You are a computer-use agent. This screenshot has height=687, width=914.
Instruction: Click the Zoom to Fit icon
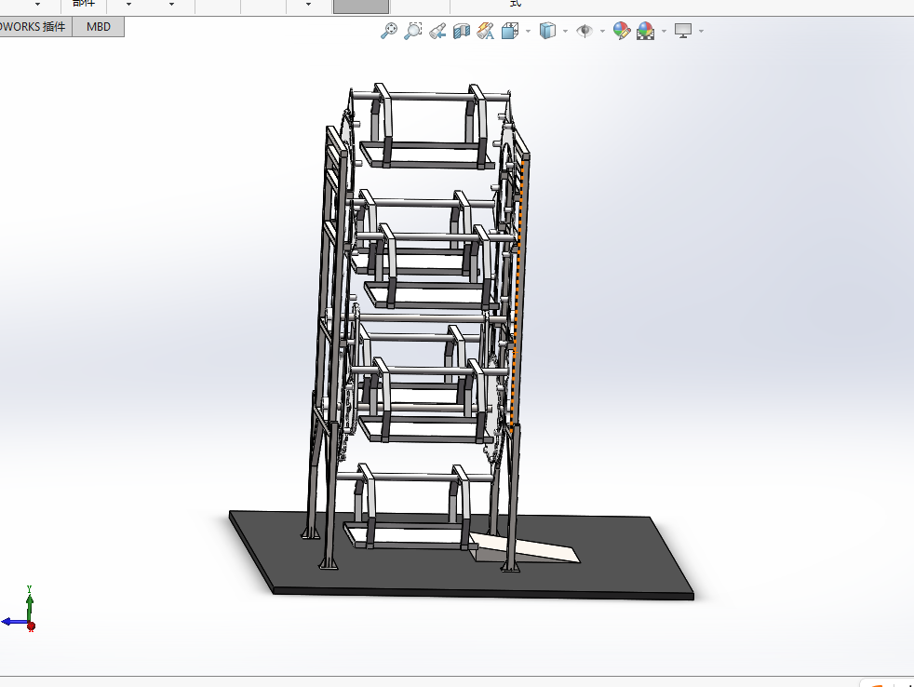(x=389, y=31)
